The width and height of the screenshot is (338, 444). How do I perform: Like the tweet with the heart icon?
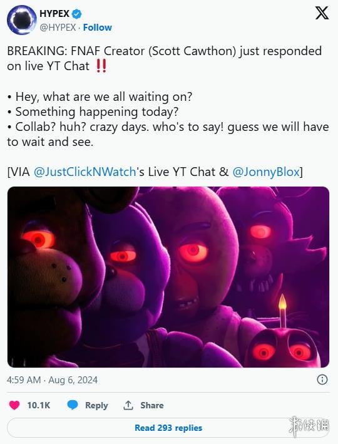click(x=14, y=405)
